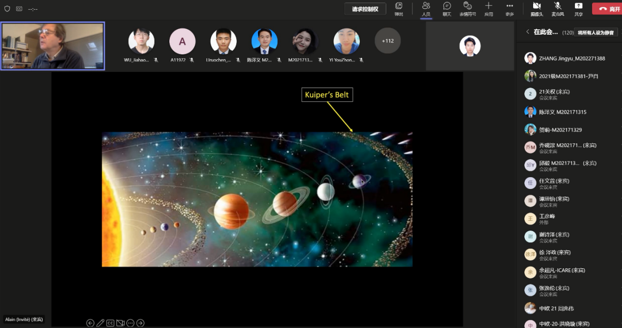Unmute the microphone (麦克风)

558,8
